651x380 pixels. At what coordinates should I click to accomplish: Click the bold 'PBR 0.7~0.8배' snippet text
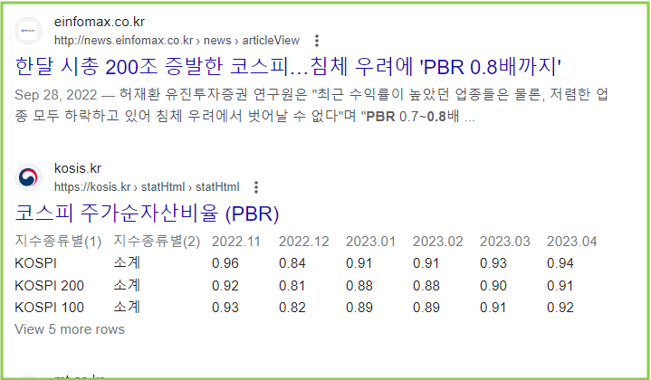(x=413, y=116)
